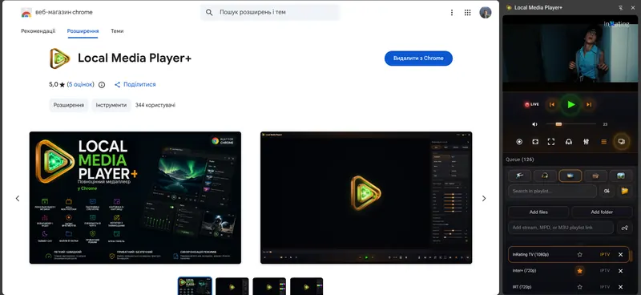Remove IRT (720p) from queue
This screenshot has width=641, height=295.
click(x=620, y=287)
